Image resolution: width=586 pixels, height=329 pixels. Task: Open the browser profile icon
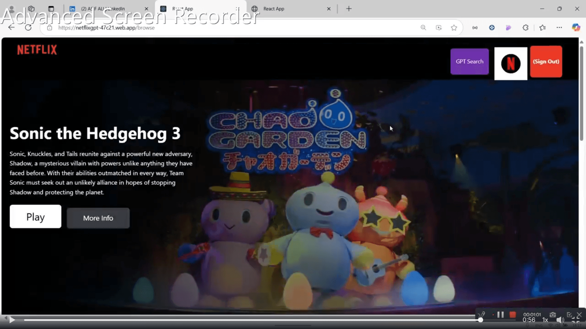click(12, 9)
